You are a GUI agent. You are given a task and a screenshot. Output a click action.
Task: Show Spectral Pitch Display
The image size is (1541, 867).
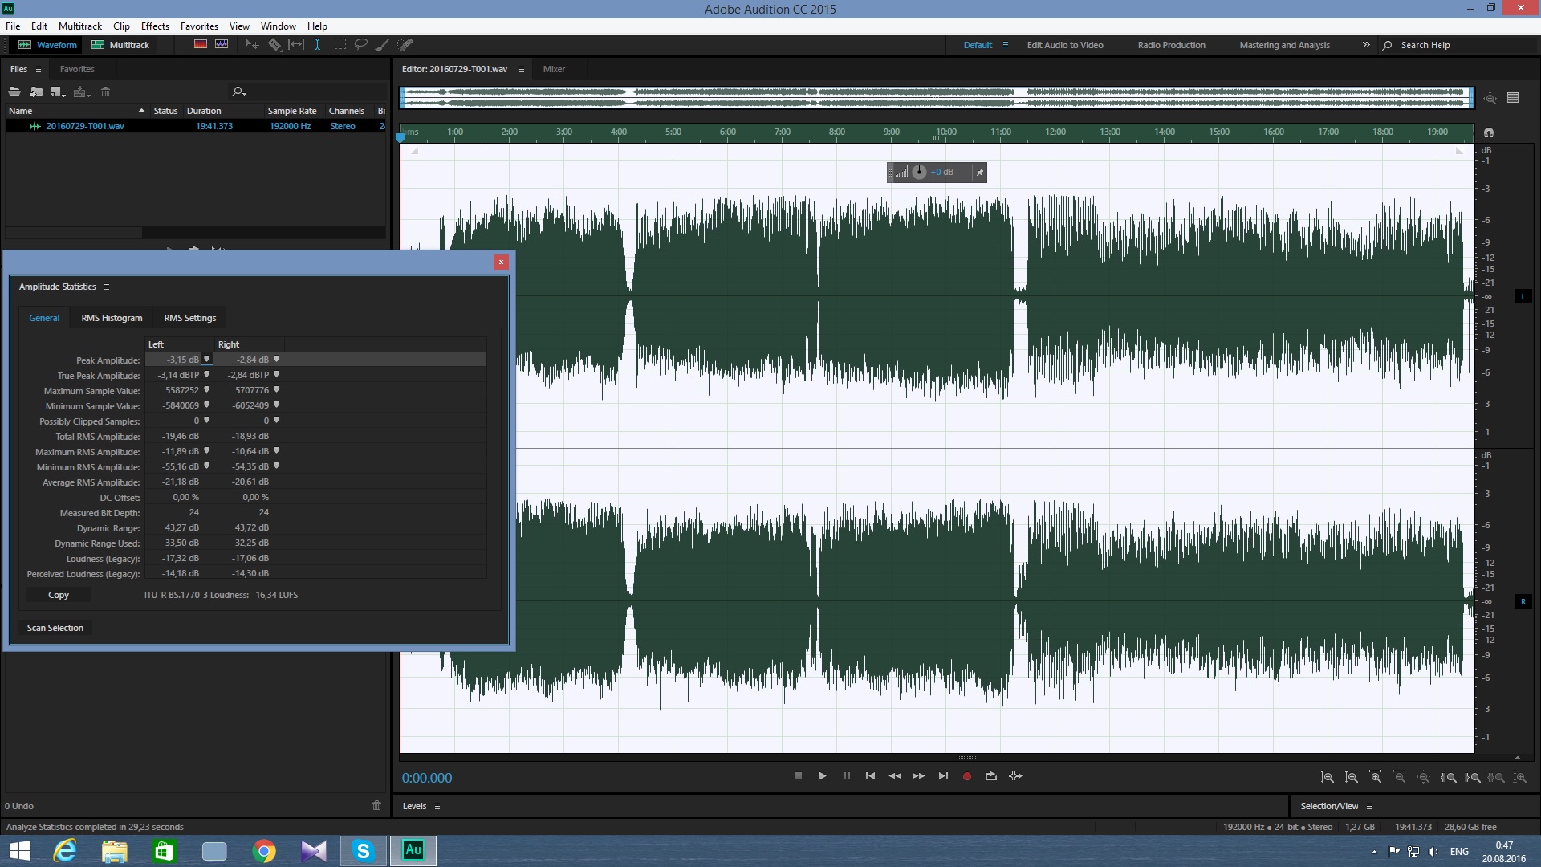[222, 45]
